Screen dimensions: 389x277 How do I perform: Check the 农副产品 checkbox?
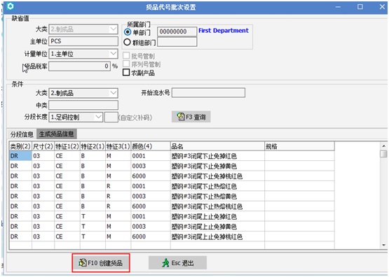(126, 72)
